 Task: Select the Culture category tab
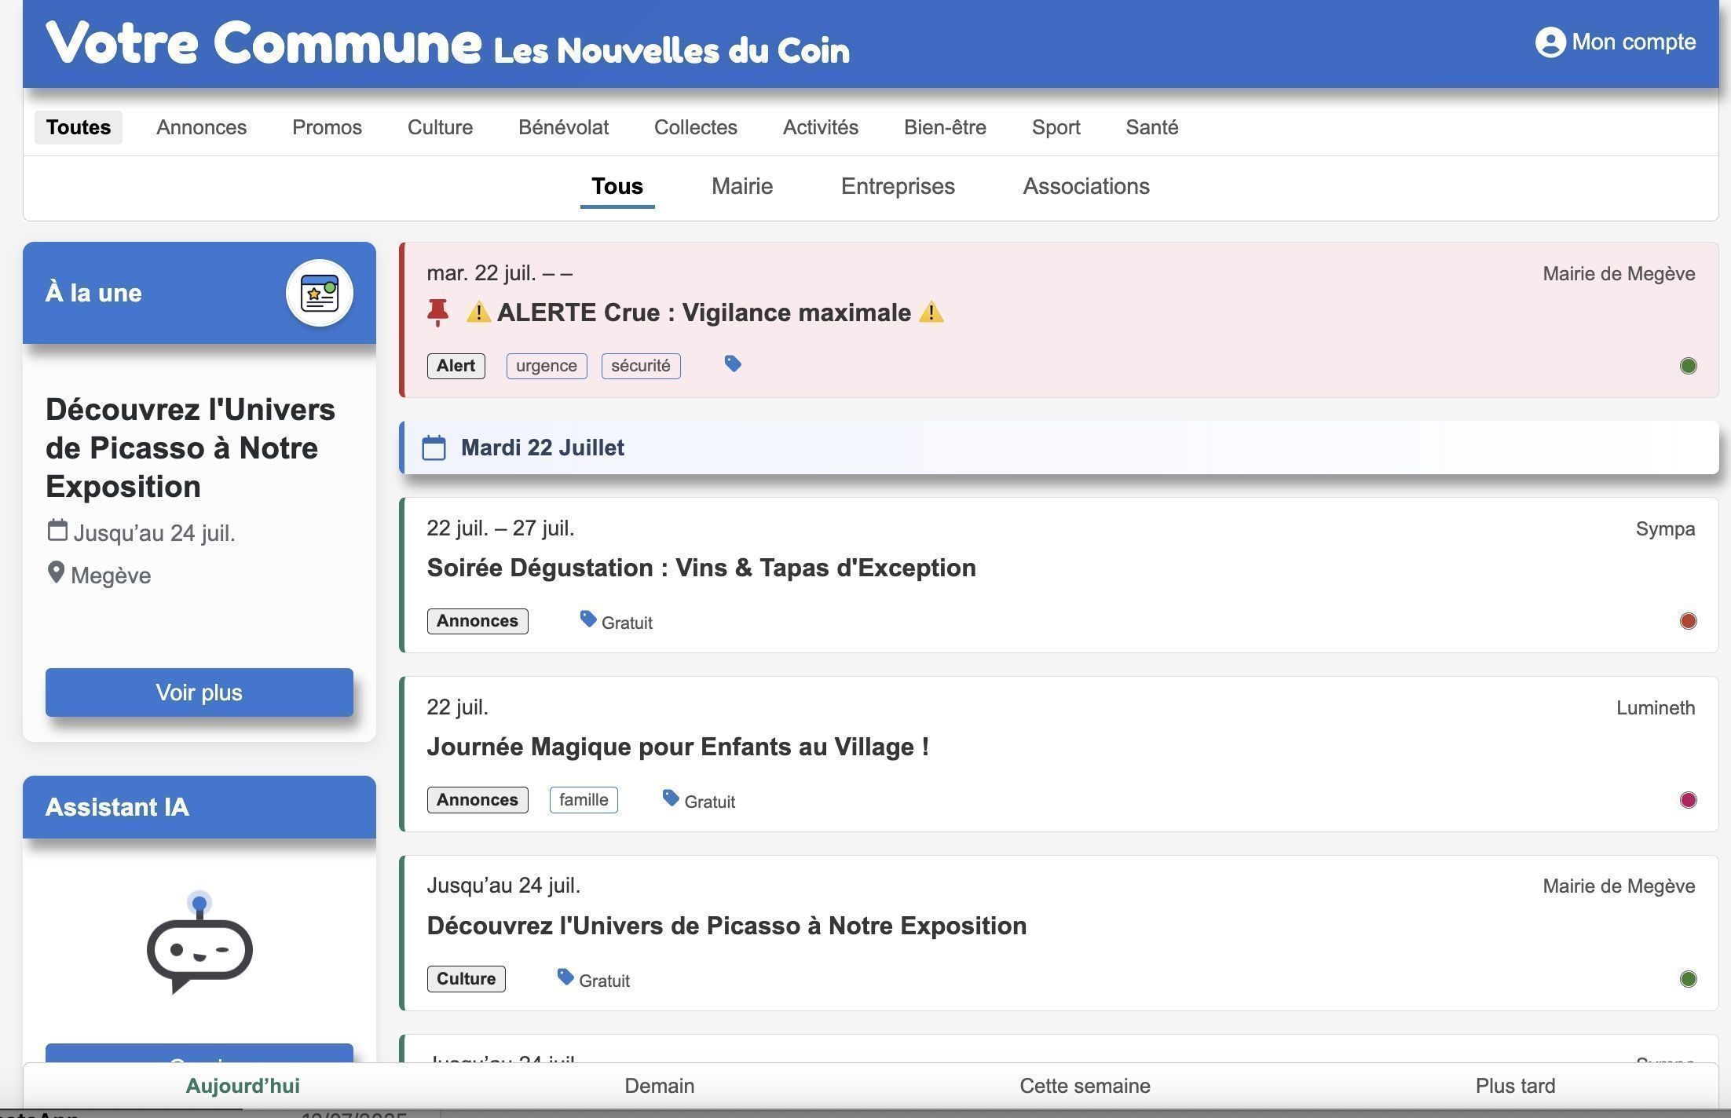[x=440, y=127]
